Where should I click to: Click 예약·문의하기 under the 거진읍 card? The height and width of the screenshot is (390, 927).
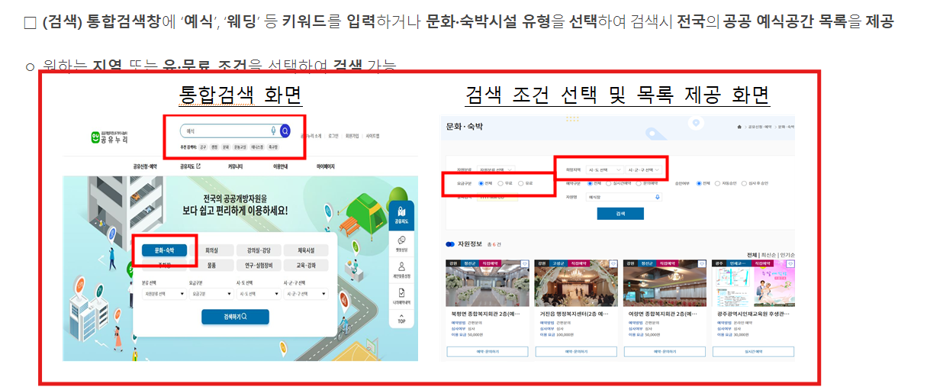[x=576, y=352]
